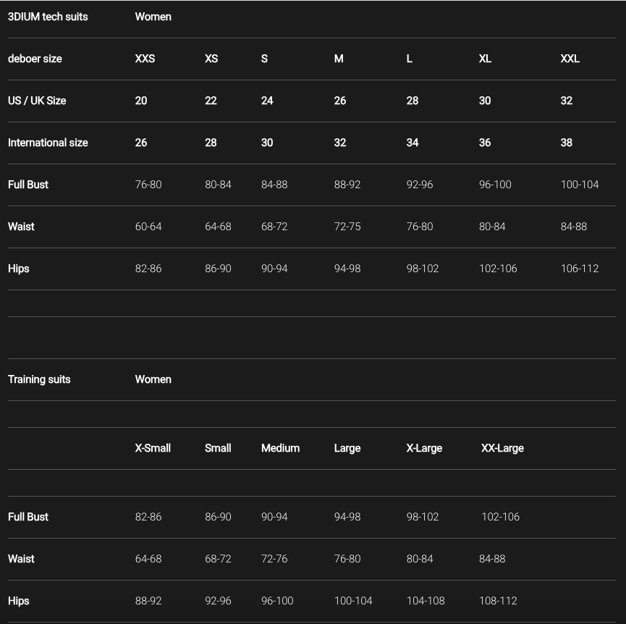The width and height of the screenshot is (626, 624).
Task: Select tech suit Hips value 106-112
Action: point(580,269)
